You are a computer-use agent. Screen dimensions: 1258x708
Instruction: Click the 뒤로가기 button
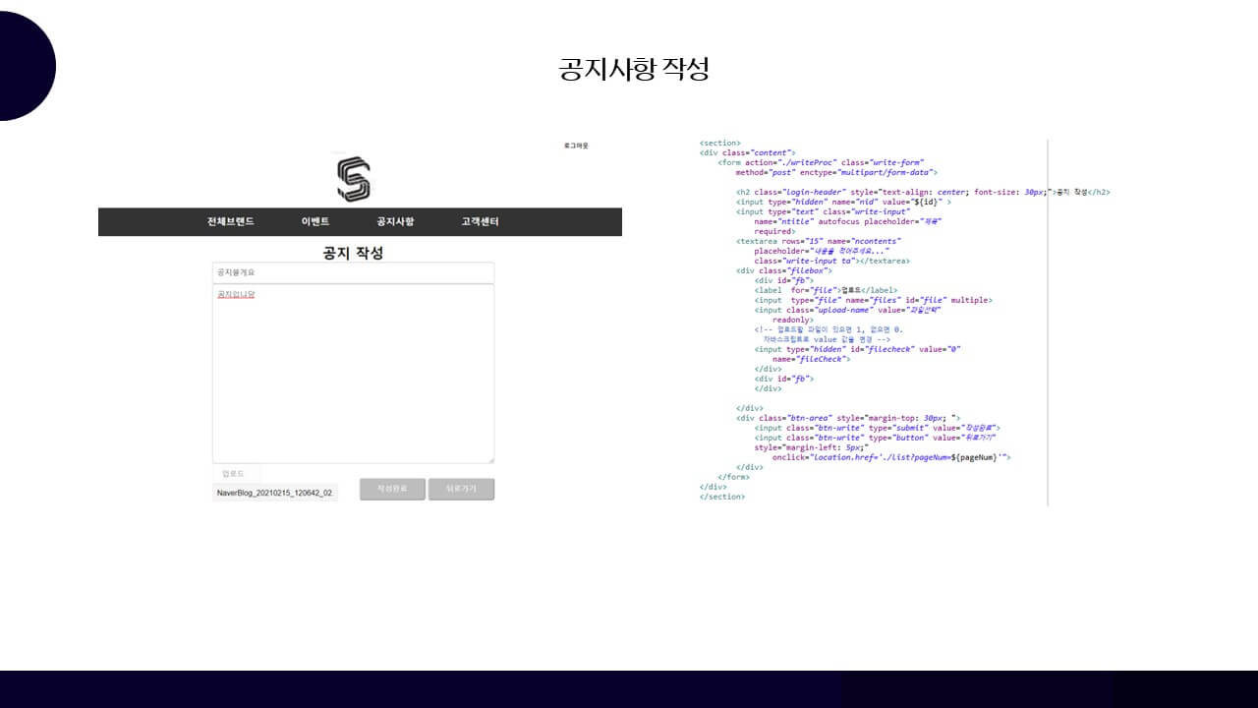point(461,489)
